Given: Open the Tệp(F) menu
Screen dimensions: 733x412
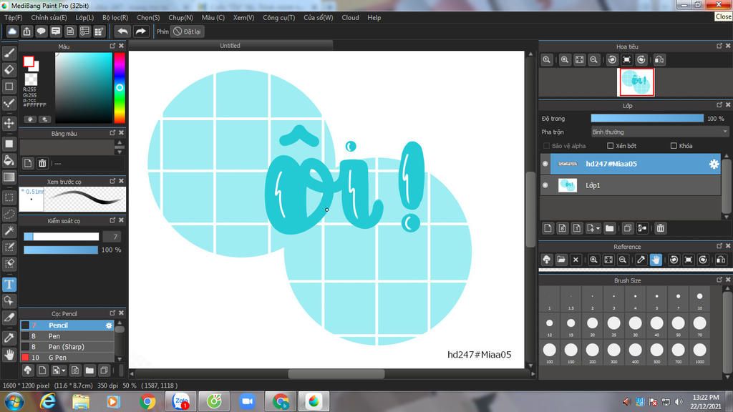Looking at the screenshot, I should pos(13,17).
